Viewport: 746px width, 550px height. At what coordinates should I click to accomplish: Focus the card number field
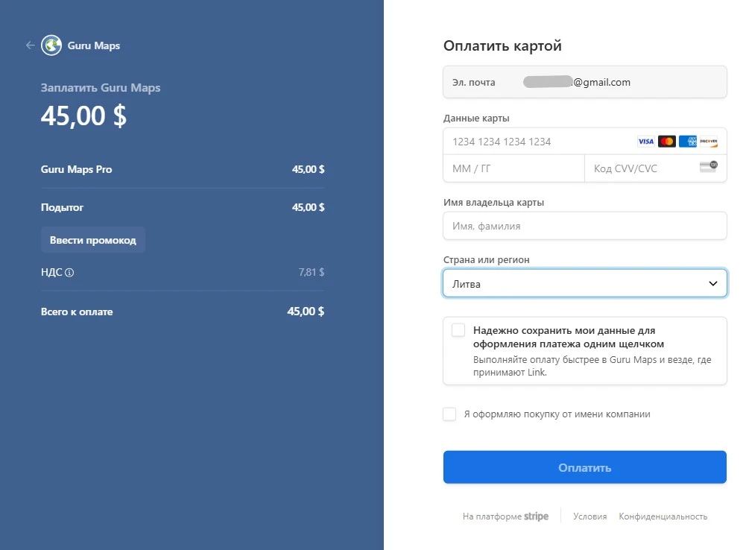tap(585, 142)
